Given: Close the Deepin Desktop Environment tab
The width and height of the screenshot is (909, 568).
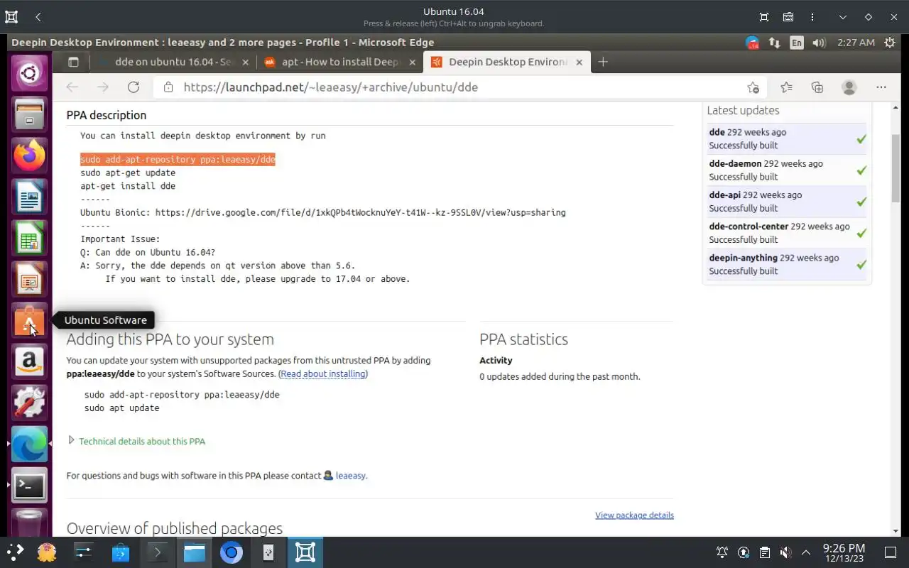Looking at the screenshot, I should 579,62.
